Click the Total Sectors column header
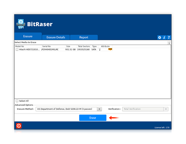The width and height of the screenshot is (186, 144). [x=84, y=46]
